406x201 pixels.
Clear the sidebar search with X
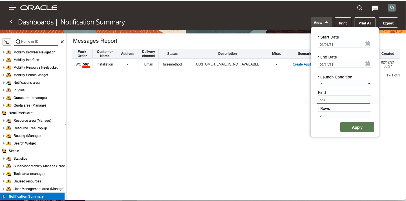pos(62,42)
